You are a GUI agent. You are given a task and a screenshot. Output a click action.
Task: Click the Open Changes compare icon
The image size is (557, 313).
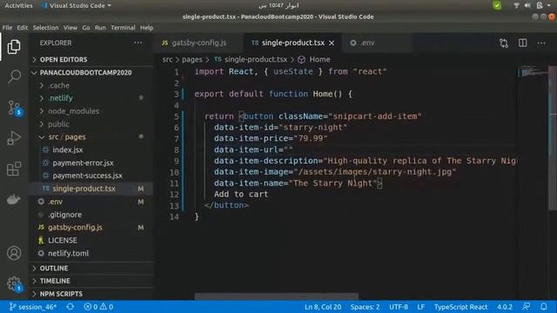[x=504, y=43]
